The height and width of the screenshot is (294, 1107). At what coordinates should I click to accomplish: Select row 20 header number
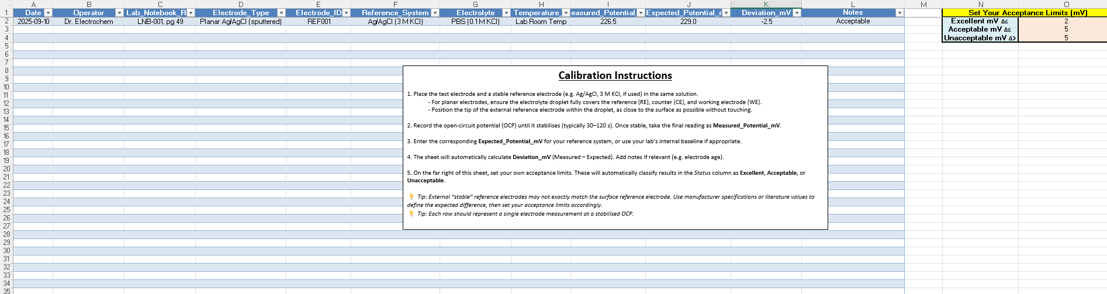(6, 168)
